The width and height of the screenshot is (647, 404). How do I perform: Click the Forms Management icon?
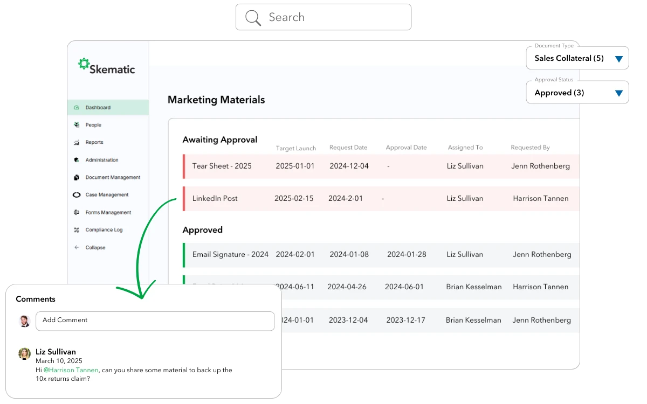click(x=77, y=213)
